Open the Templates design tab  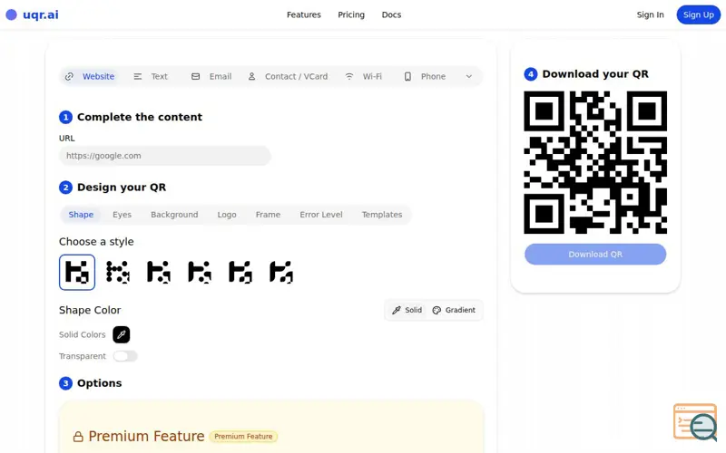[x=381, y=215]
